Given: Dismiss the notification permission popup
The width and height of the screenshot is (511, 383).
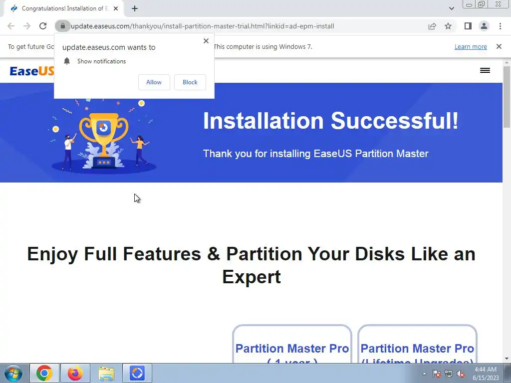Looking at the screenshot, I should [206, 41].
